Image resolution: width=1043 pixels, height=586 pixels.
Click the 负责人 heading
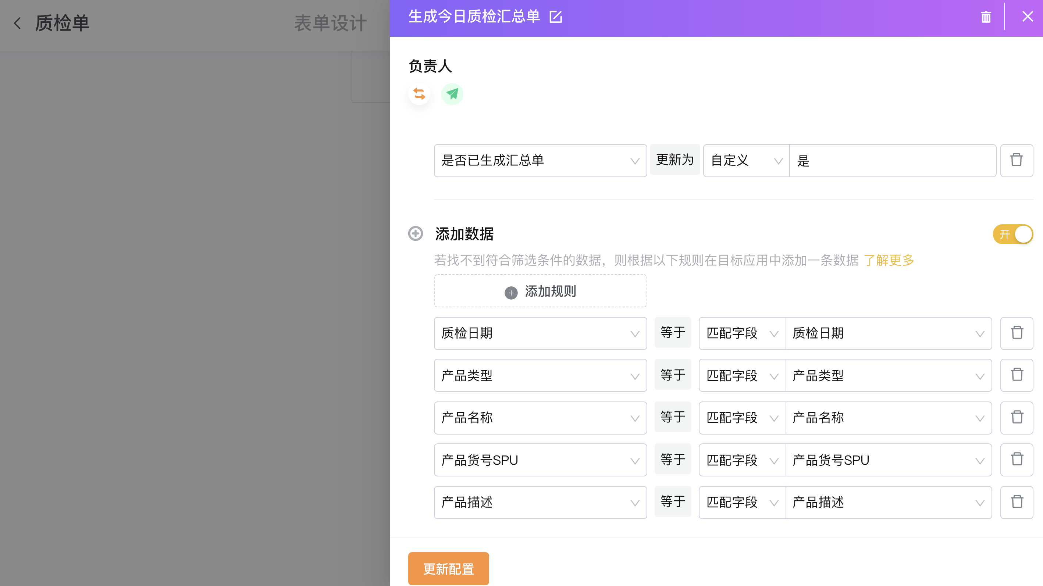coord(430,66)
